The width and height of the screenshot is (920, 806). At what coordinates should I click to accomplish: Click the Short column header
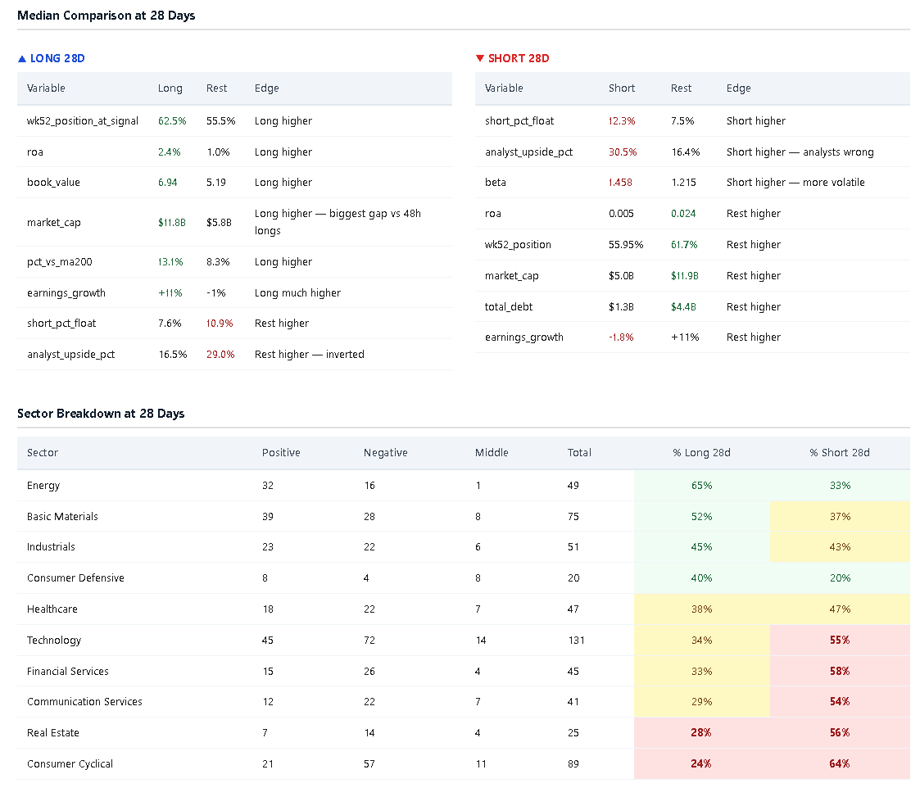[621, 88]
